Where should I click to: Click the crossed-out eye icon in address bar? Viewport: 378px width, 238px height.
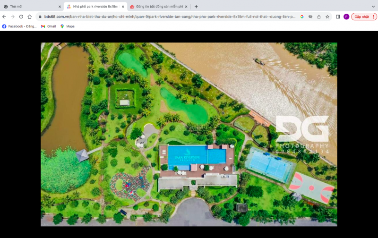click(x=310, y=17)
